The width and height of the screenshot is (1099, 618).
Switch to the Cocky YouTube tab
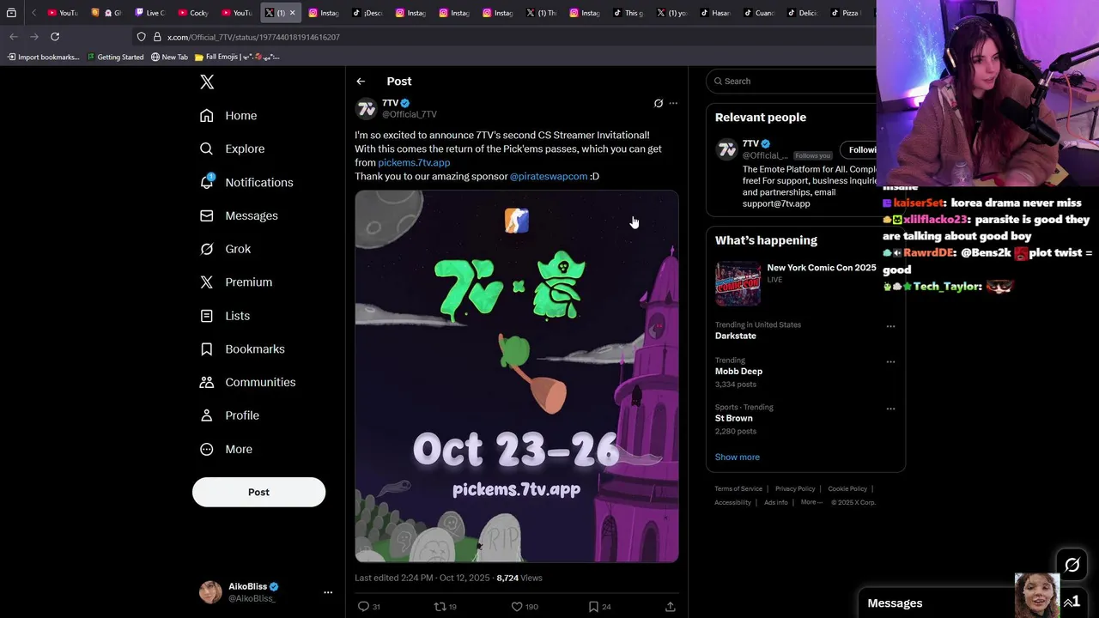coord(193,13)
